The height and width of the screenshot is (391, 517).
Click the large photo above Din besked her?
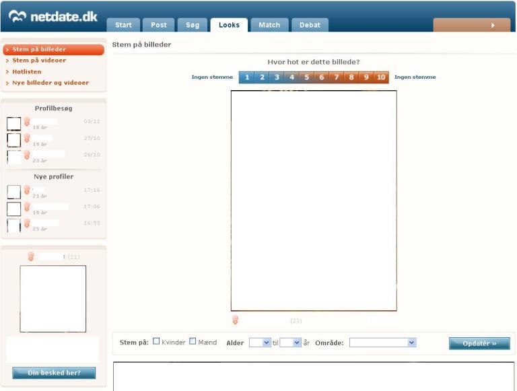click(53, 299)
